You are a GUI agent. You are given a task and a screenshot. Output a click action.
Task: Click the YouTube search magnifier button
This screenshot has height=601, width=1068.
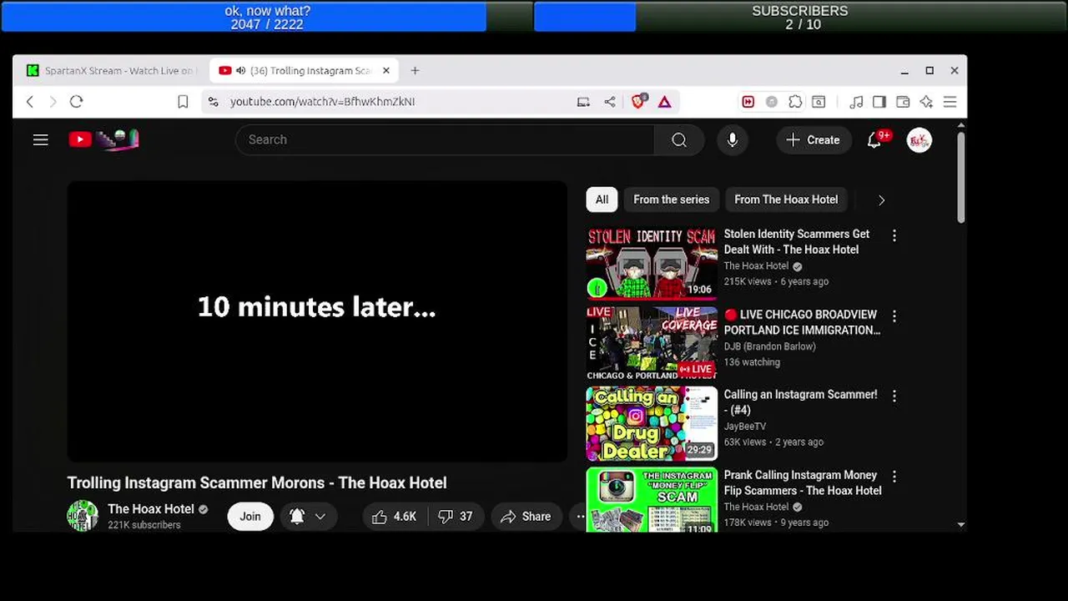point(679,140)
